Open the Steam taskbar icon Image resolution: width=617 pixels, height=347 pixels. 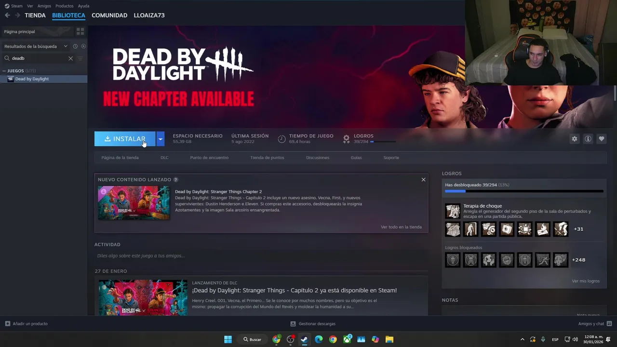tap(304, 339)
